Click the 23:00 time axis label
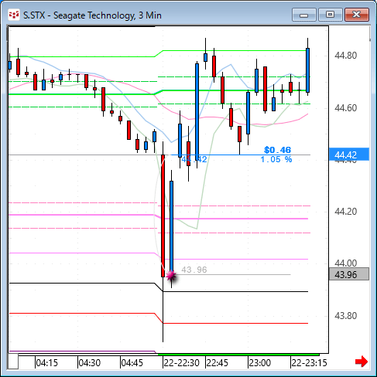 pos(260,363)
